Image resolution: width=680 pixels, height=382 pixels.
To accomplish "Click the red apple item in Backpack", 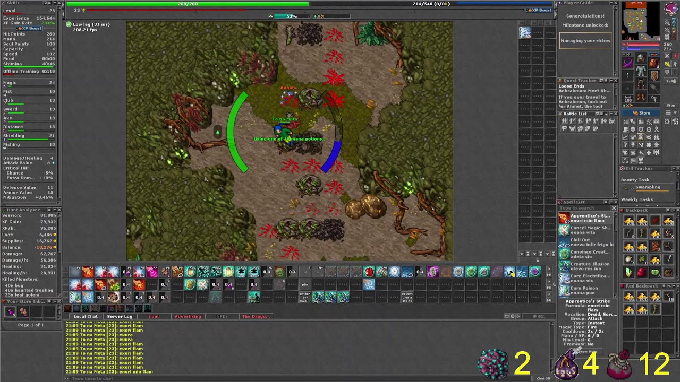I will (x=642, y=273).
